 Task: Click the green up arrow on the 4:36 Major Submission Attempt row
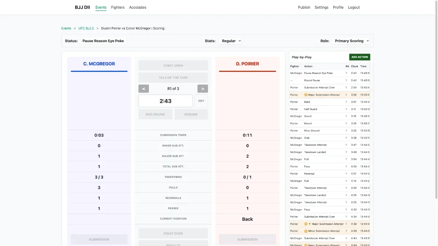tap(310, 224)
